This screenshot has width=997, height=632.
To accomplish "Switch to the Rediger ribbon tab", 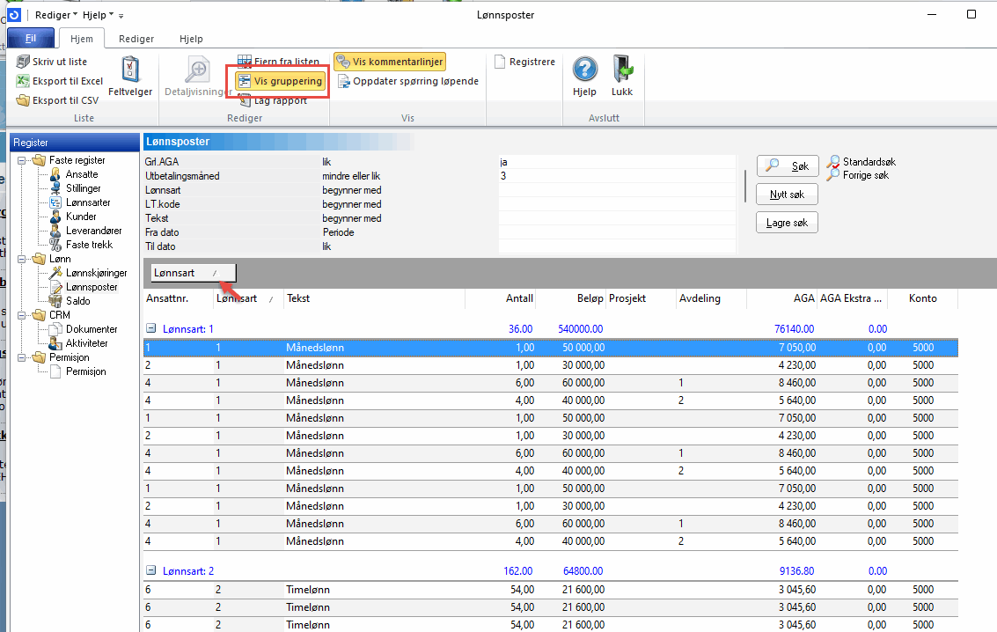I will click(136, 39).
